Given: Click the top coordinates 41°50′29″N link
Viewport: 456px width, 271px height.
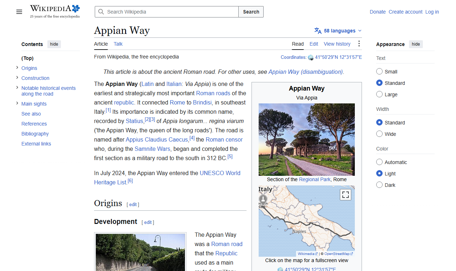Looking at the screenshot, I should pos(338,57).
